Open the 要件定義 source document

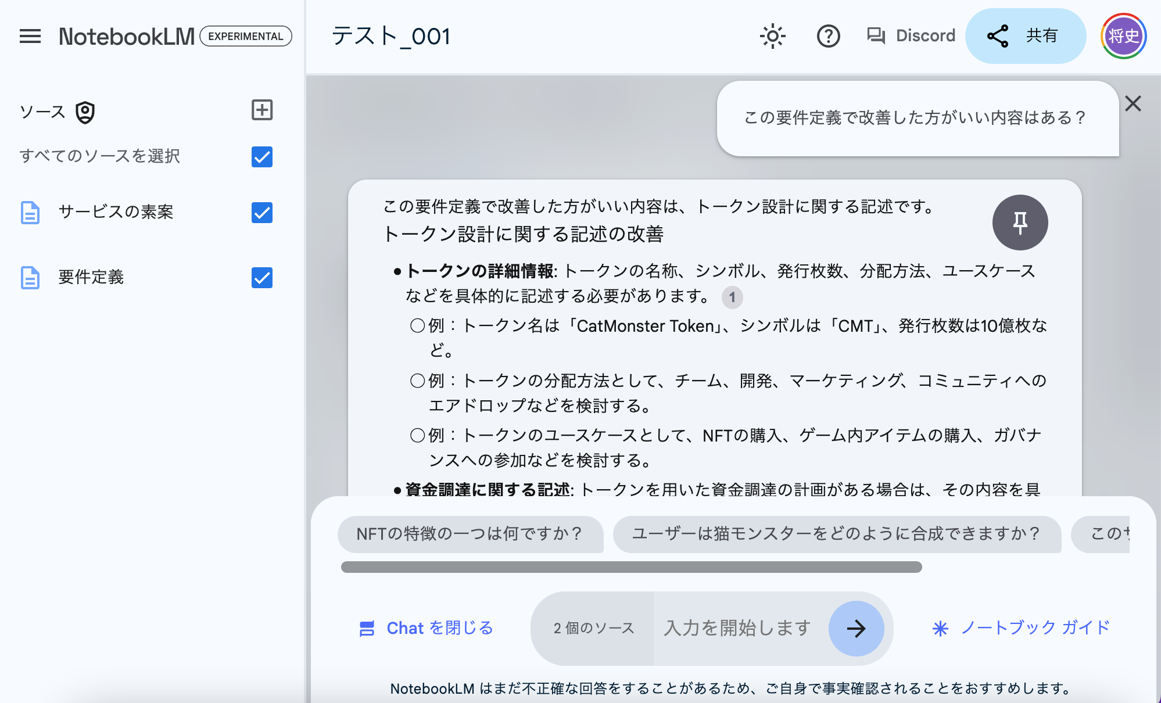pos(91,277)
